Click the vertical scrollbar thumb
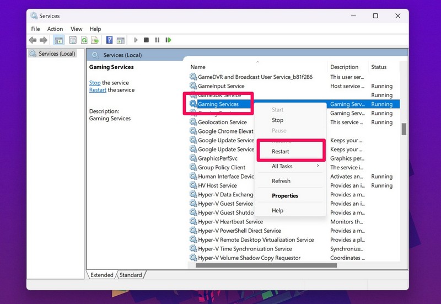 [404, 129]
